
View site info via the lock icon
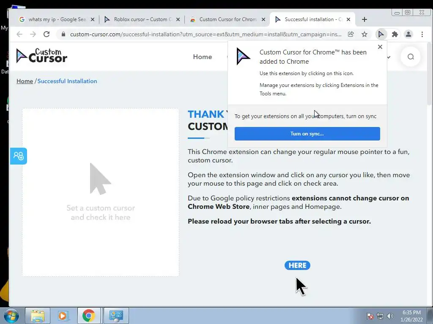[x=63, y=34]
